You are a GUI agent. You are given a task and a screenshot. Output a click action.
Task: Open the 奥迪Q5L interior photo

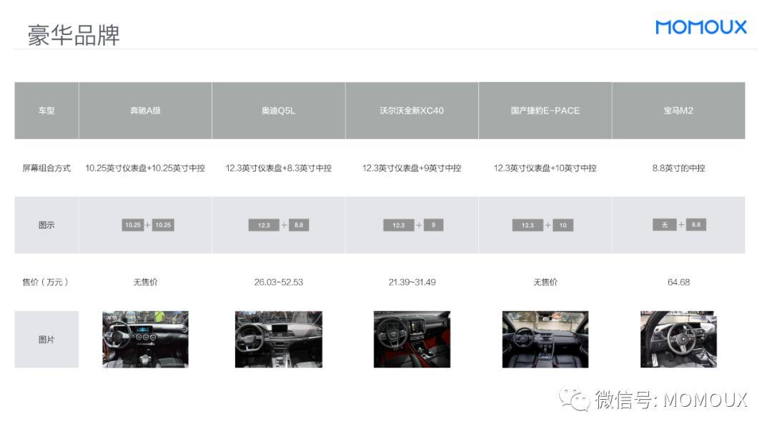pos(279,339)
